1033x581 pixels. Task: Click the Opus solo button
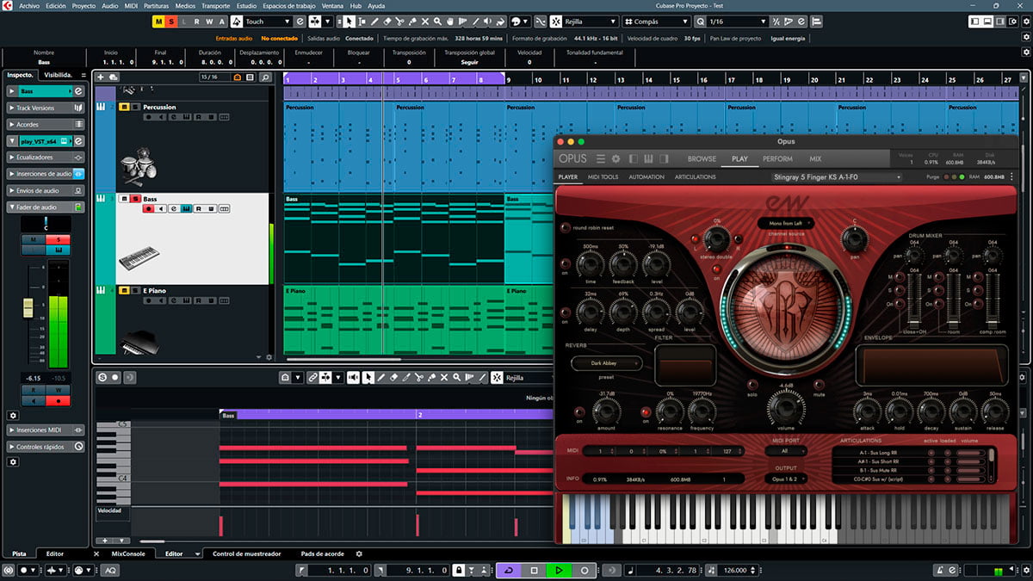coord(751,385)
